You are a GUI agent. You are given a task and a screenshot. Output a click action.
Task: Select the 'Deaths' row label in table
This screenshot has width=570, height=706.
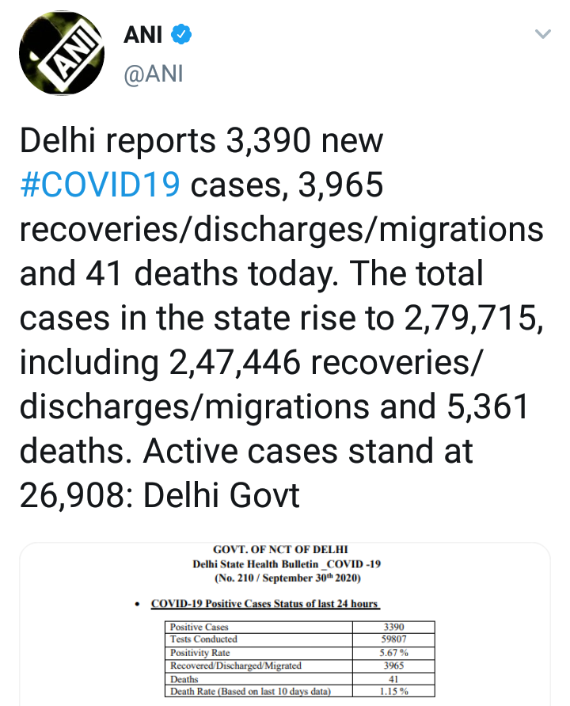pyautogui.click(x=185, y=679)
